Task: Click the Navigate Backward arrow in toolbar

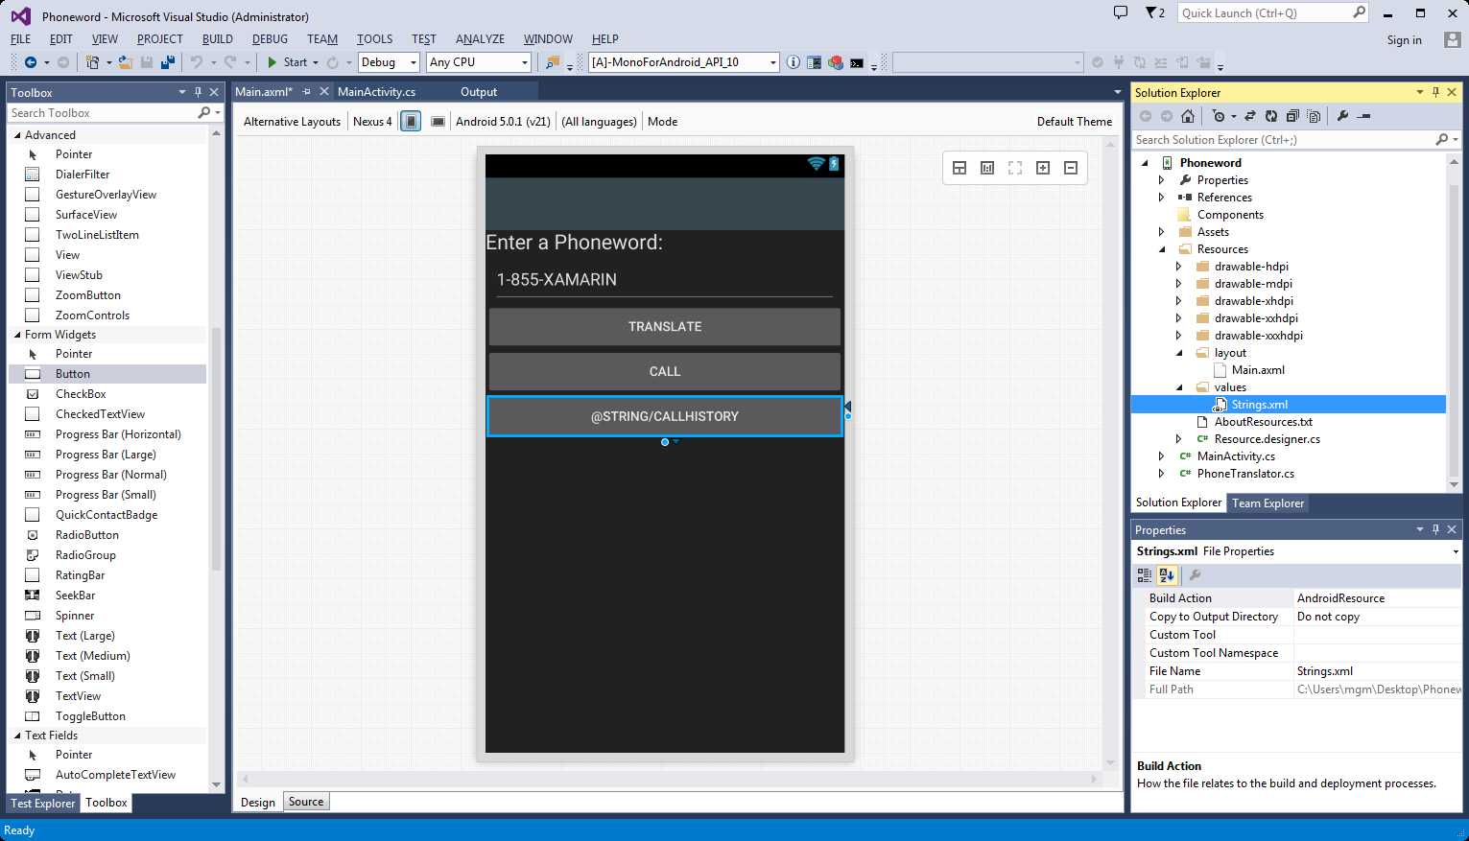Action: [31, 62]
